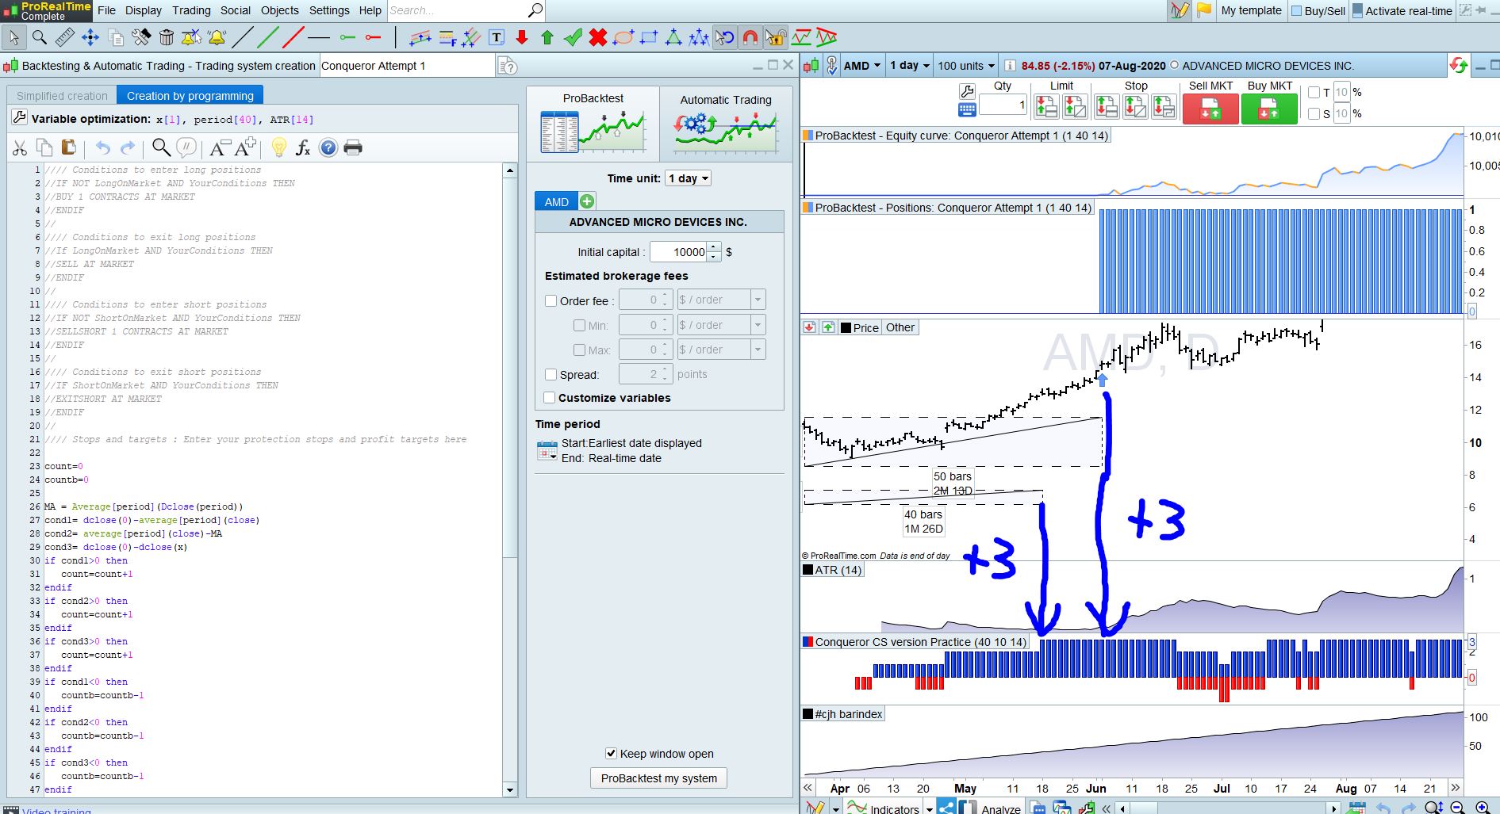The width and height of the screenshot is (1500, 814).
Task: Open the Objects menu
Action: [280, 10]
